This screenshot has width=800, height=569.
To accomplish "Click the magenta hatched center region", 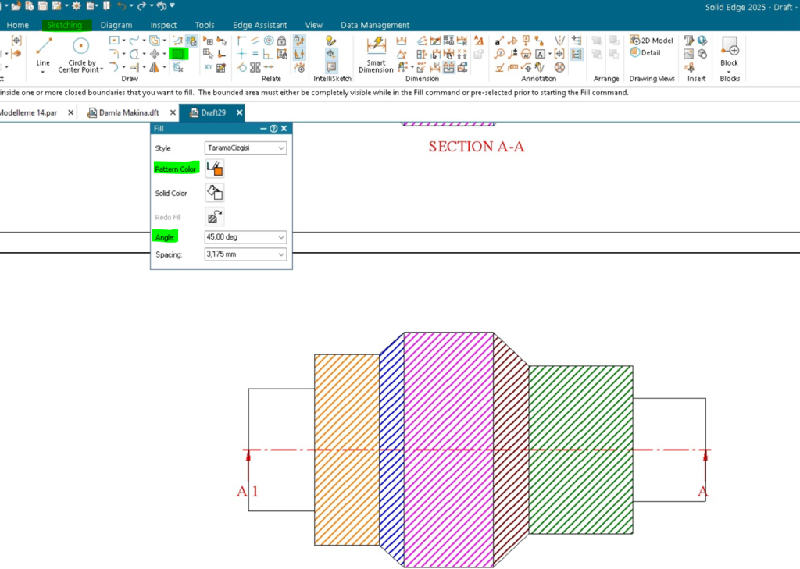I will click(x=448, y=449).
